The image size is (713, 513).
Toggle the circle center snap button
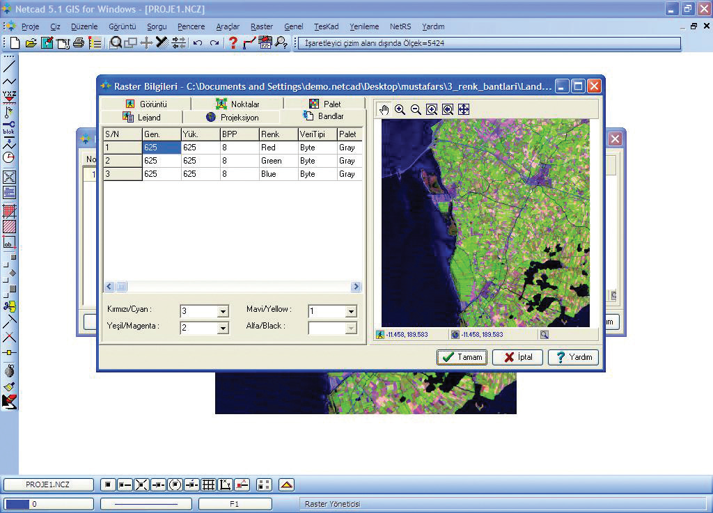point(175,484)
